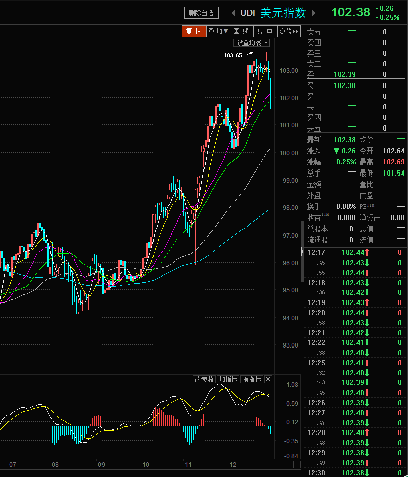Click 加指标 to add an indicator
This screenshot has width=408, height=477.
228,379
